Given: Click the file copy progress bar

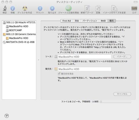Looking at the screenshot, I should point(116,101).
